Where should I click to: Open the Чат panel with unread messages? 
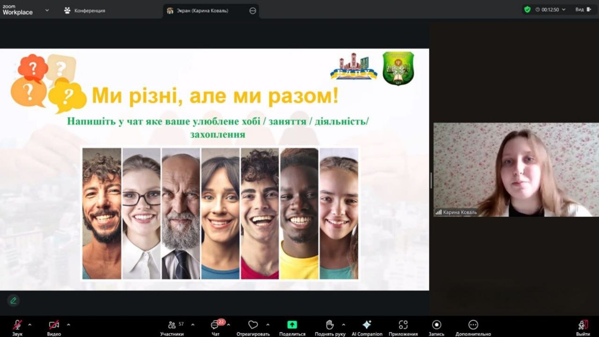pyautogui.click(x=215, y=325)
